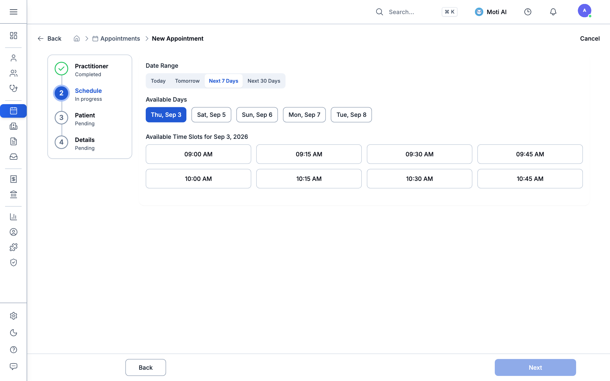Pick the 10:15 AM time slot
The width and height of the screenshot is (610, 381).
tap(309, 179)
